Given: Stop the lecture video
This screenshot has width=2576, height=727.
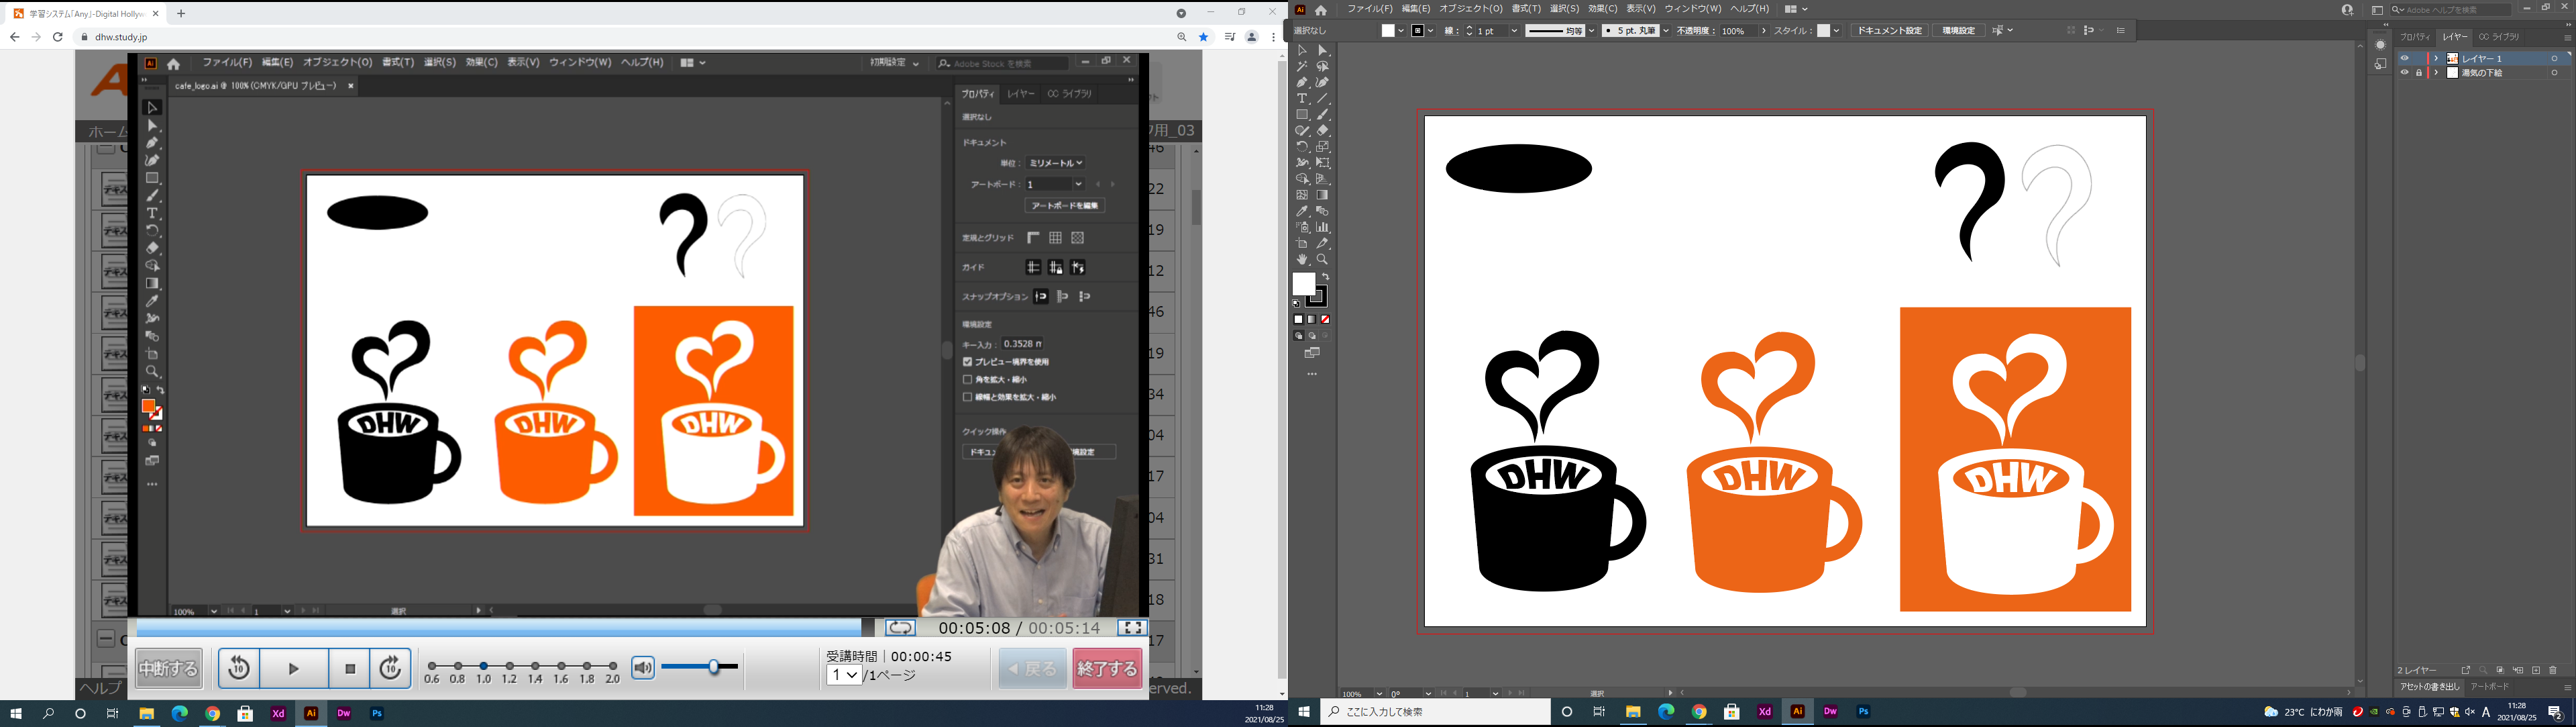Looking at the screenshot, I should (350, 669).
